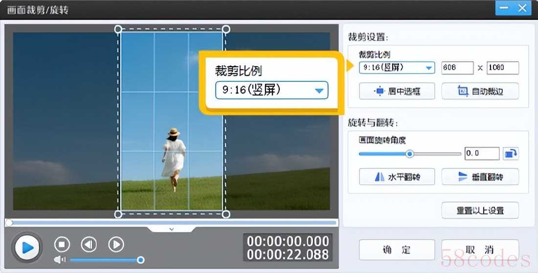This screenshot has height=273, width=538.
Task: Stop the video playback
Action: click(62, 244)
